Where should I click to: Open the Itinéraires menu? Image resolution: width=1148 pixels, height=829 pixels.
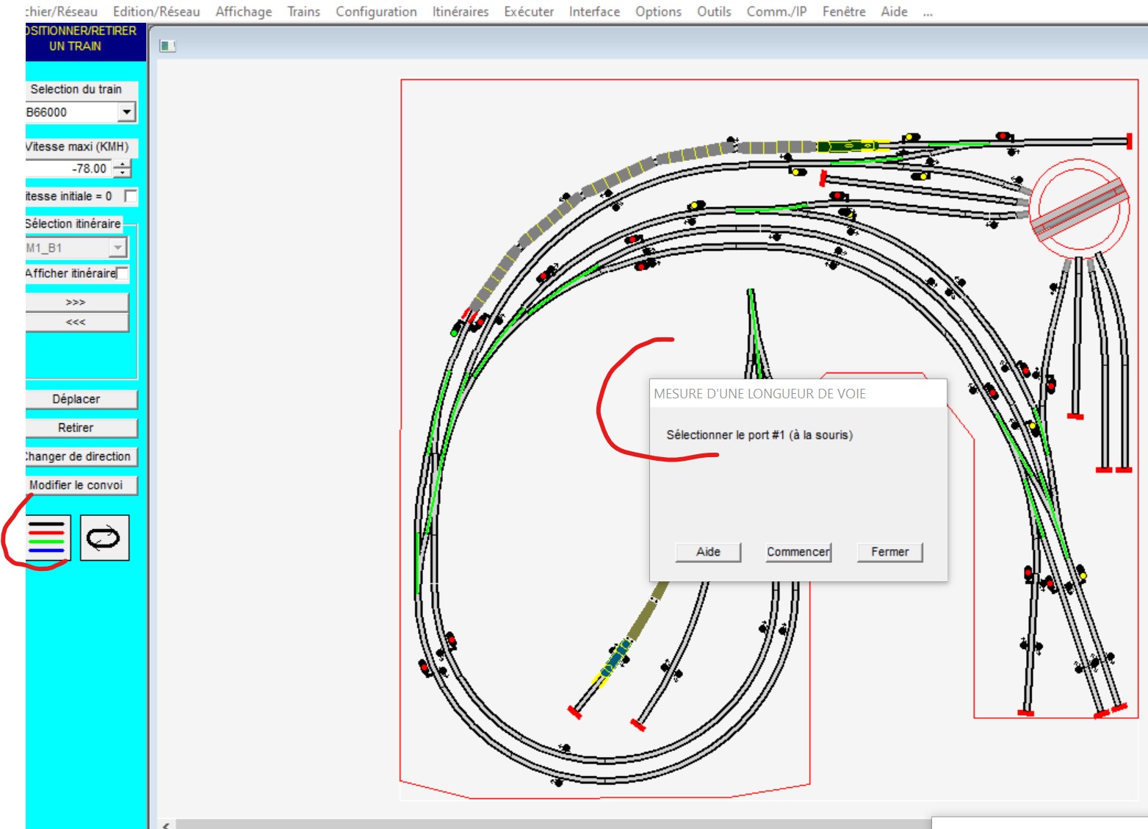click(461, 12)
